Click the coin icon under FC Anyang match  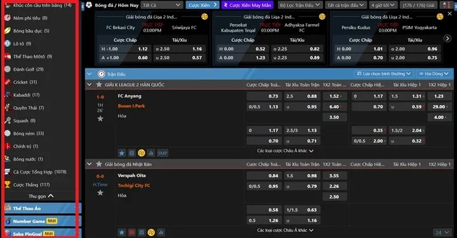pyautogui.click(x=142, y=153)
